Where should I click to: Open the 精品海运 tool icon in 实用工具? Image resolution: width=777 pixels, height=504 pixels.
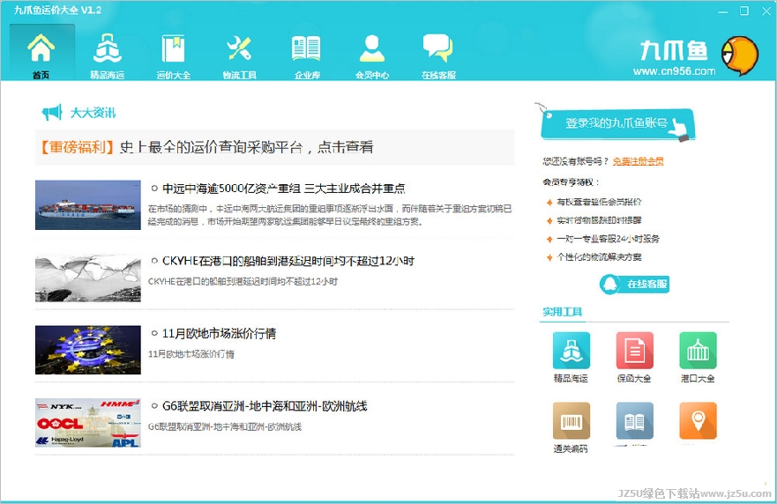(571, 351)
